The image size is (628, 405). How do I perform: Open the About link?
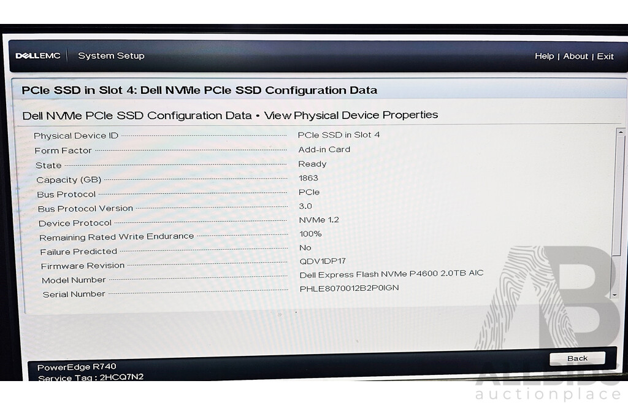click(575, 56)
